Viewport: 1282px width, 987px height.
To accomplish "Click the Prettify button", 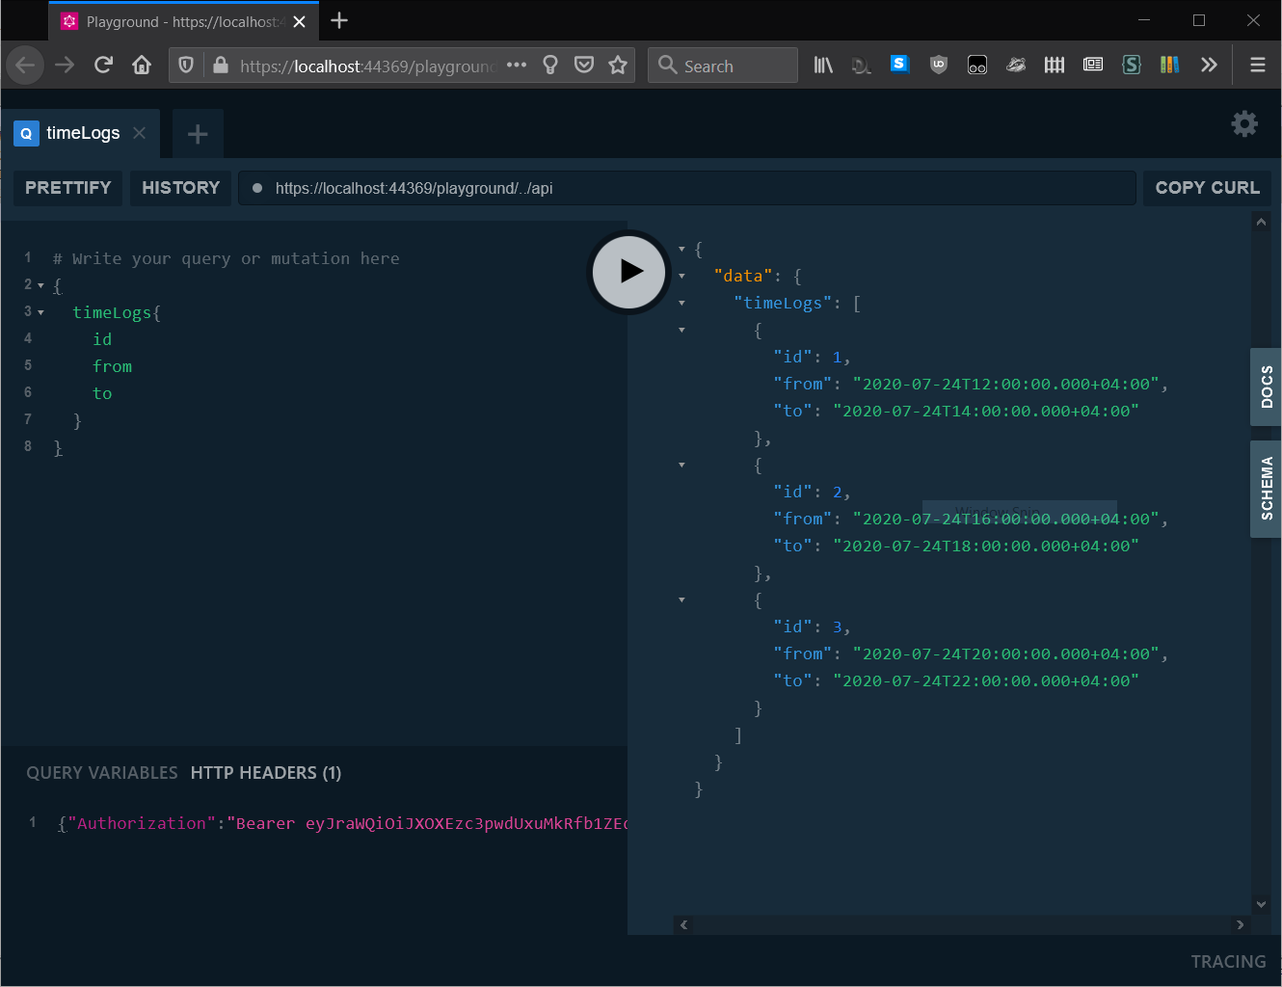I will [x=67, y=188].
